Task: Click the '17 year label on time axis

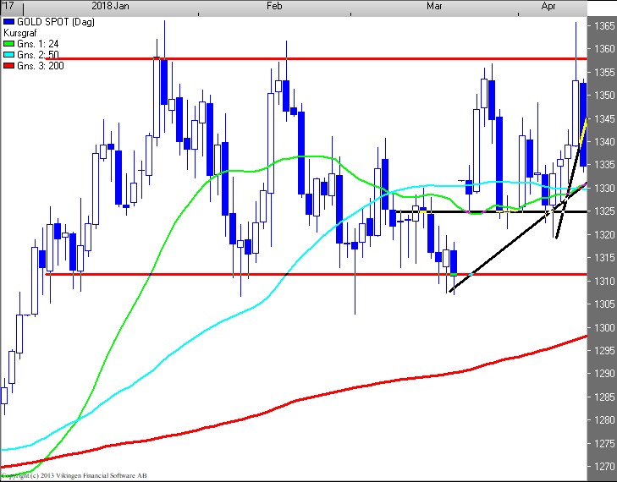Action: click(8, 6)
